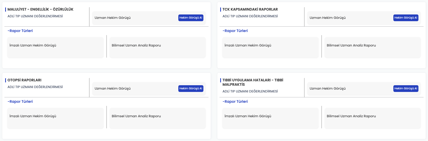
Task: Click Hekim Görüşü AI in Tıbbi Malpraktis card
Action: pyautogui.click(x=406, y=89)
